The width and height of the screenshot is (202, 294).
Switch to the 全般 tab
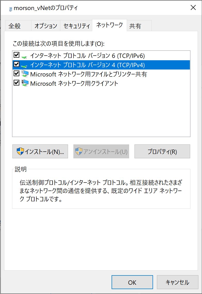point(14,26)
